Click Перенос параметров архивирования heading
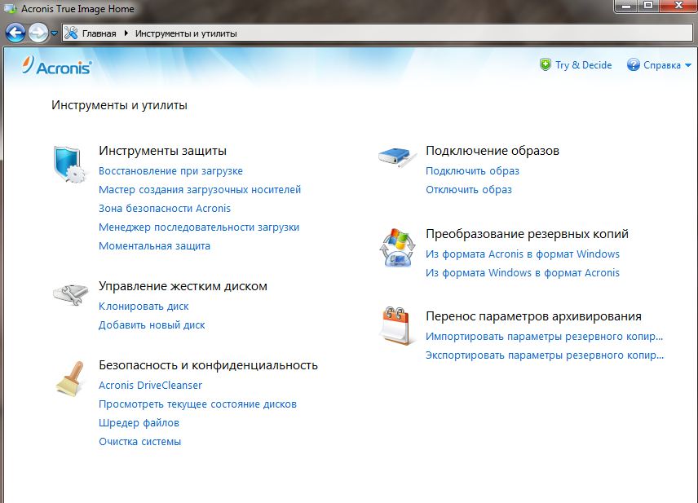 [x=534, y=316]
